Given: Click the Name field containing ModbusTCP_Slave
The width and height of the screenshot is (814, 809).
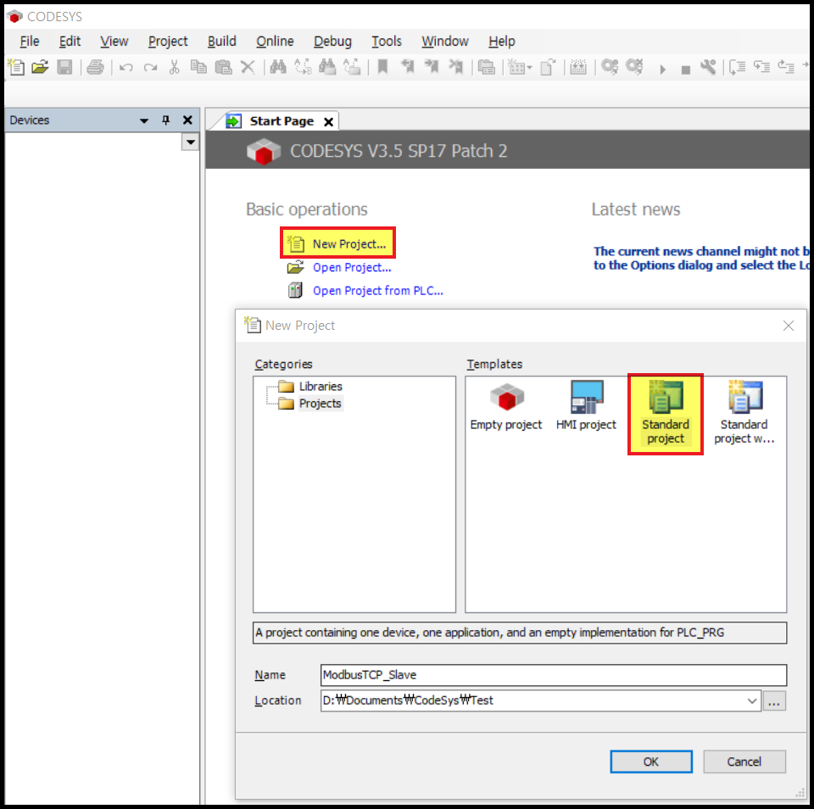Looking at the screenshot, I should click(554, 675).
